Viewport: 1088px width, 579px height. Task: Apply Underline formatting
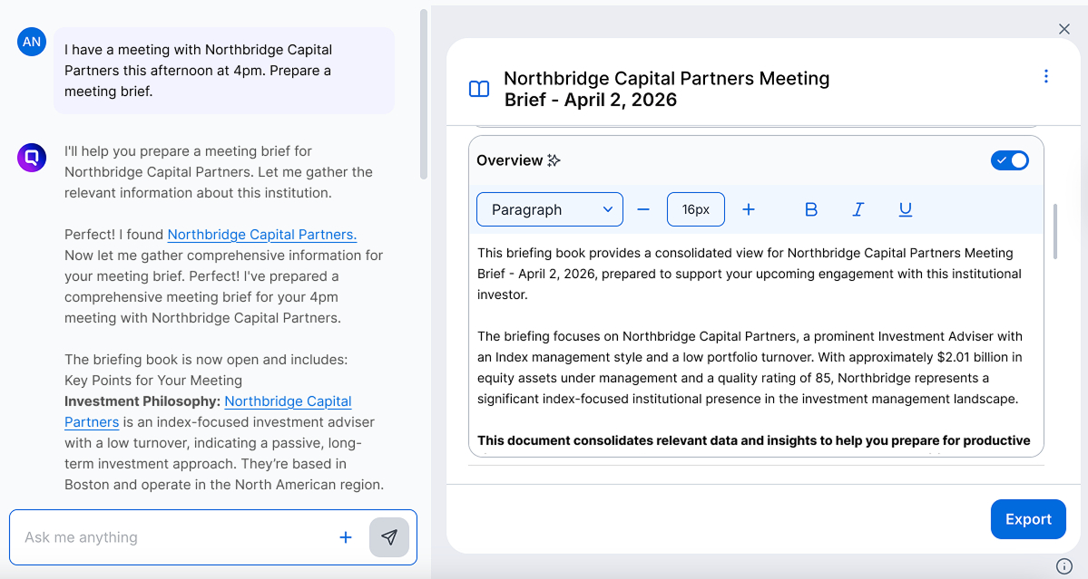click(905, 208)
